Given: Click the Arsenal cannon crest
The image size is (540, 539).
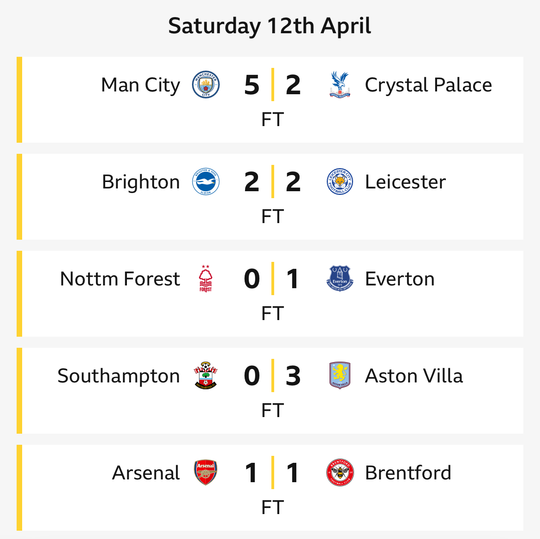Looking at the screenshot, I should pyautogui.click(x=205, y=472).
